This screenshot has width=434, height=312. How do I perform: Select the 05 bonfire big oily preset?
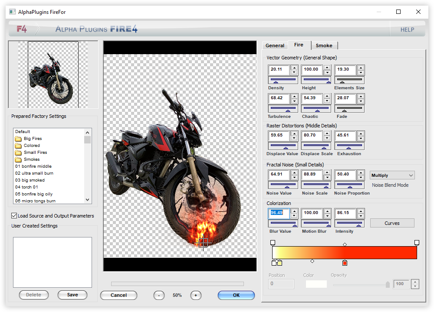[x=34, y=194]
